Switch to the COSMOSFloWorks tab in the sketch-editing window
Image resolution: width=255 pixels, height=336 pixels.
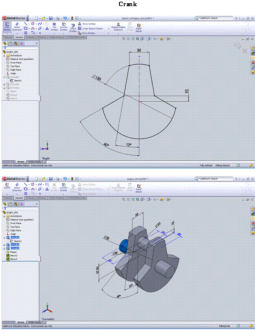[x=76, y=37]
